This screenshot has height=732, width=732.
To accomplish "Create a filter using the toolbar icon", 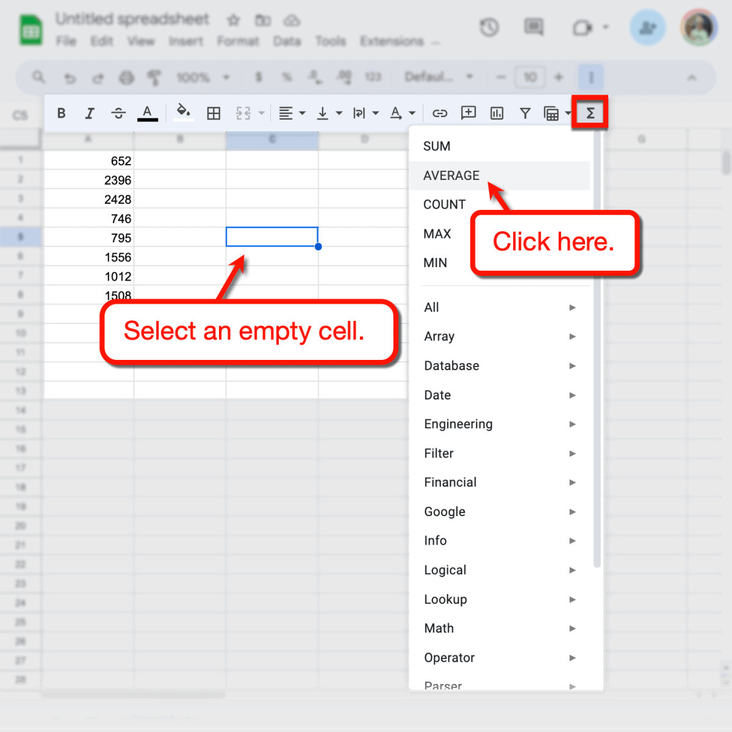I will (525, 113).
